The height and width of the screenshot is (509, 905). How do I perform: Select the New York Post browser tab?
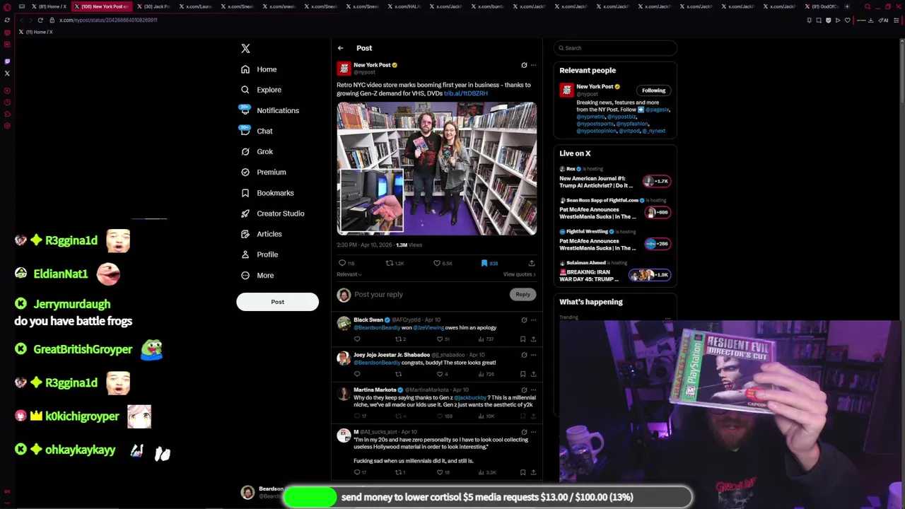(101, 6)
